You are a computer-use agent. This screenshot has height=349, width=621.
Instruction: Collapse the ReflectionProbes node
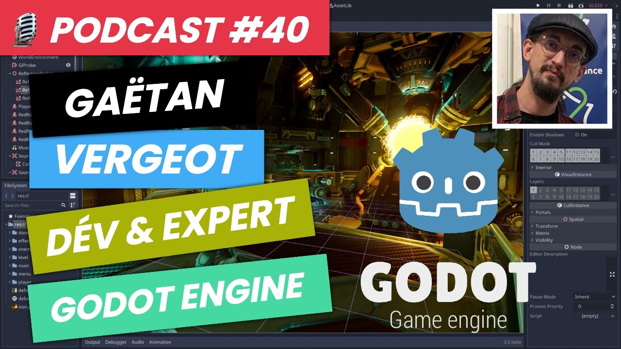9,73
